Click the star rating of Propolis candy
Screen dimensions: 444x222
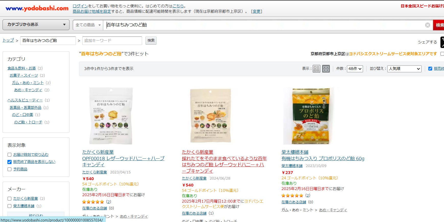pyautogui.click(x=292, y=195)
